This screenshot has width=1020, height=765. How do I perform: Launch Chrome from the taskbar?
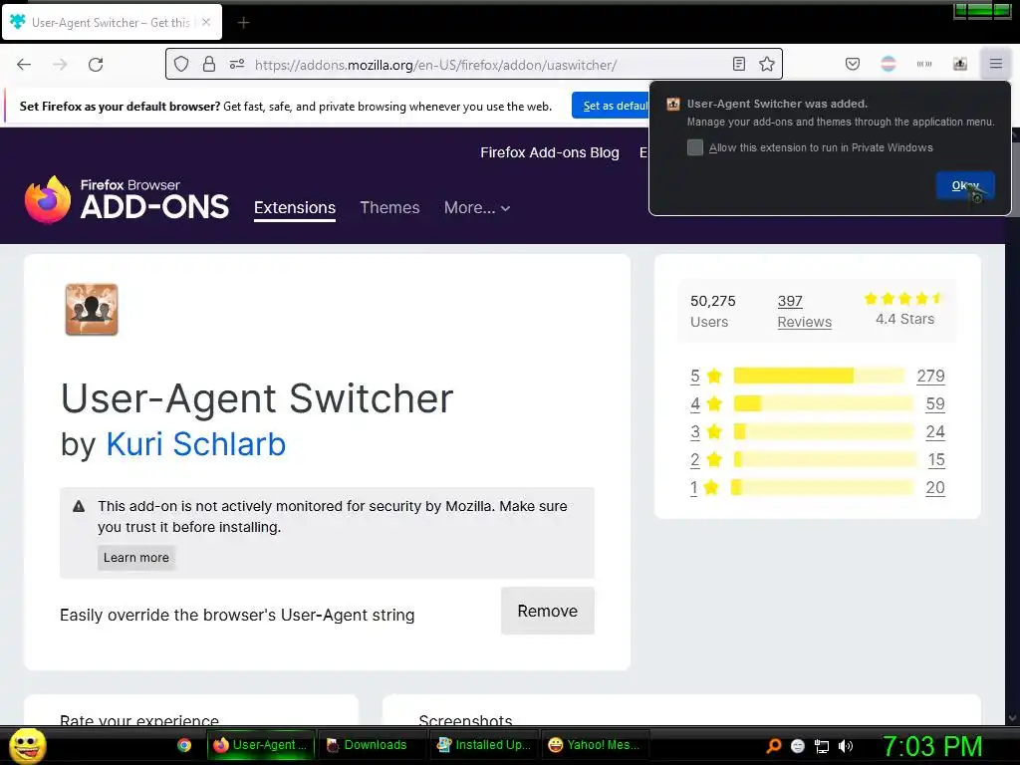(184, 745)
